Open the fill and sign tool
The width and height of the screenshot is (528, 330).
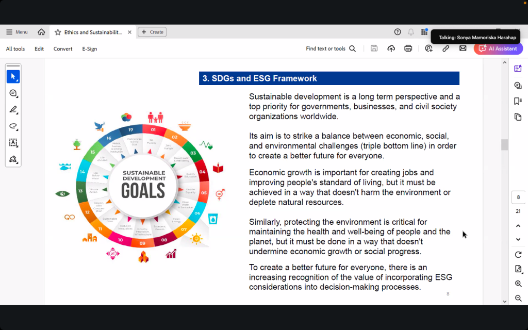click(13, 159)
